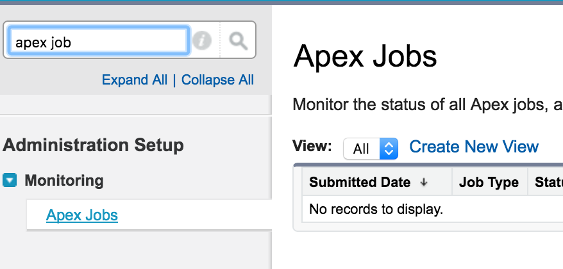Collapse the Monitoring section arrow

(x=10, y=181)
